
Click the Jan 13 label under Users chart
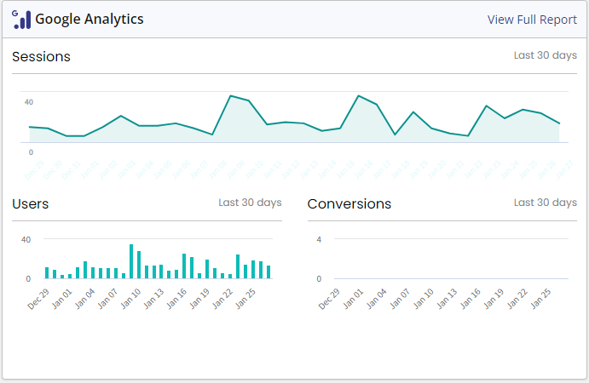click(x=153, y=299)
